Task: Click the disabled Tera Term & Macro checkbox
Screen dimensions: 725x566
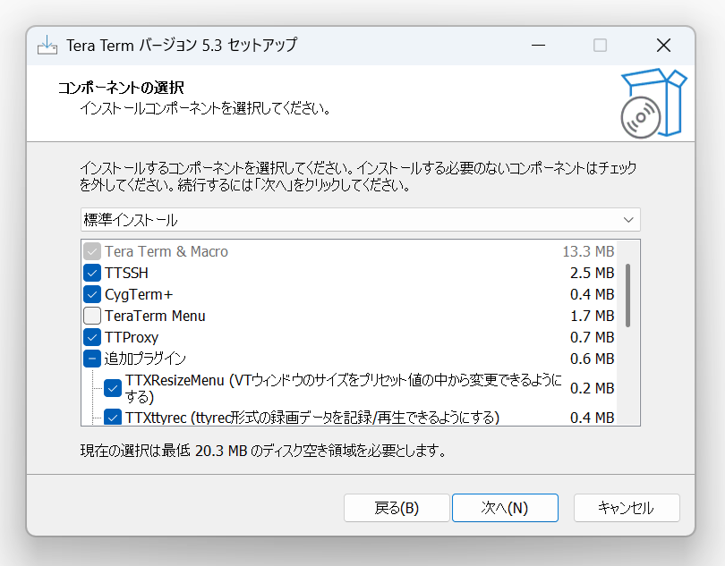Action: (x=92, y=251)
